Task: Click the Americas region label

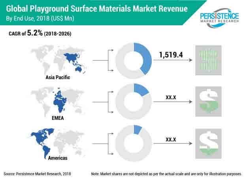Action: click(x=58, y=158)
